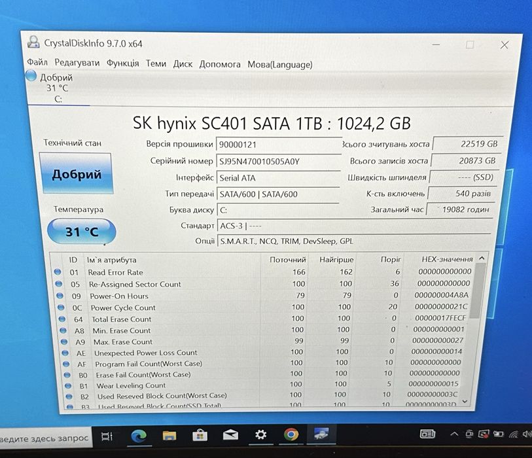
Task: Select the Read Error Rate row
Action: pyautogui.click(x=264, y=272)
